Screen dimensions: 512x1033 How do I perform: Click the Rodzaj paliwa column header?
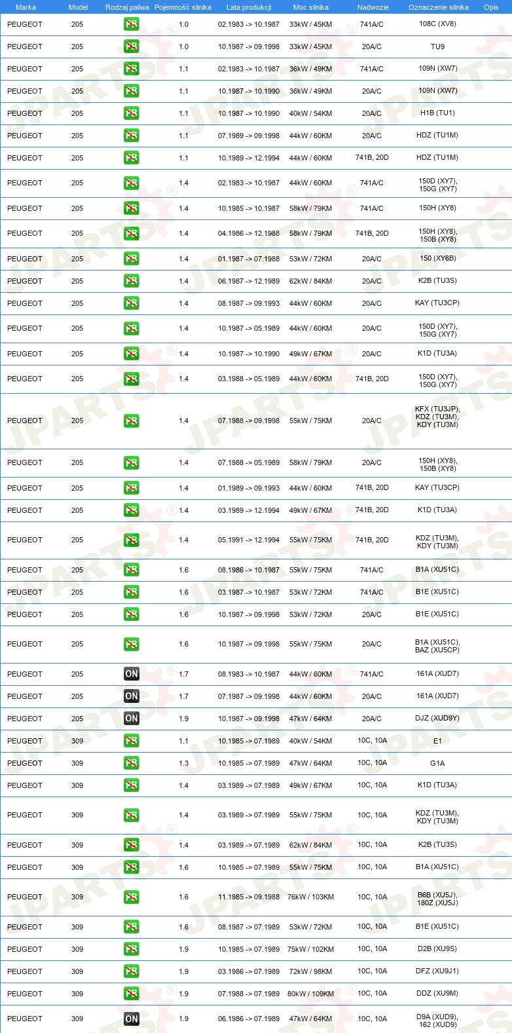pos(127,7)
